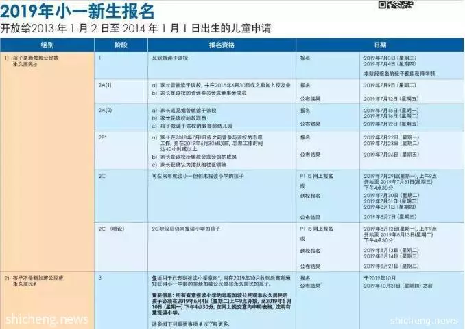Select the text 2C阶段后仍未报读小学的孩子
Image resolution: width=465 pixels, height=329 pixels.
tap(186, 229)
